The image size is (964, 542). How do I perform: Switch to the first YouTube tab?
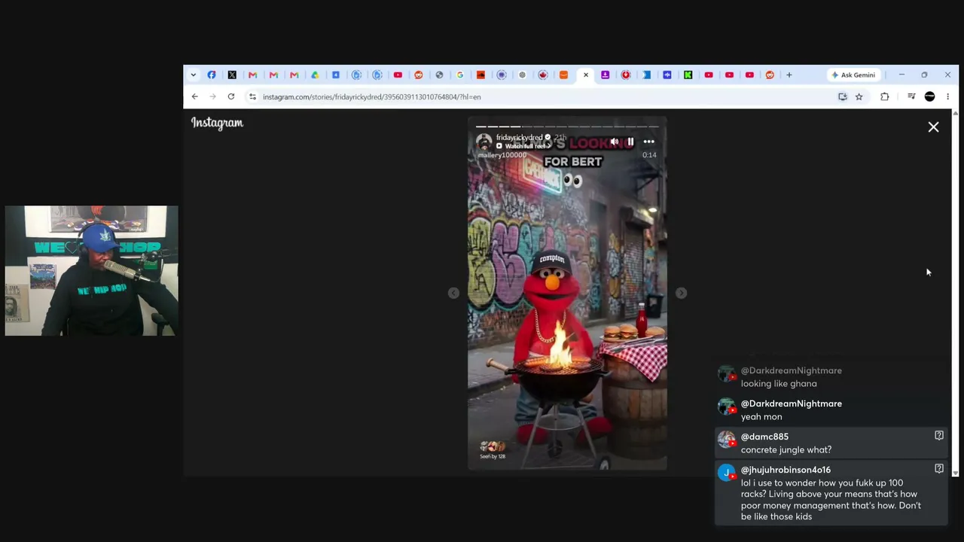point(398,75)
